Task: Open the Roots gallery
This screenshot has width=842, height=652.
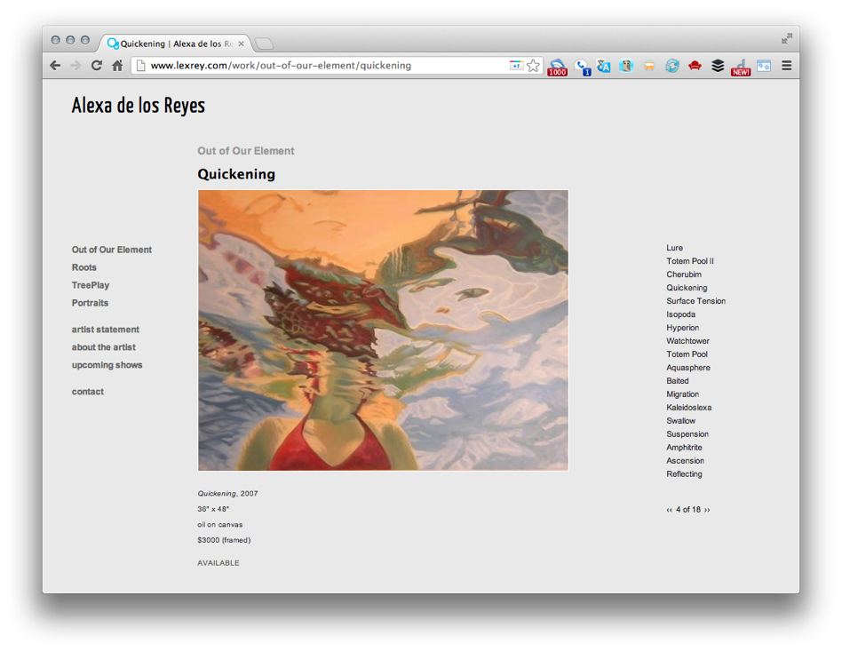Action: 84,267
